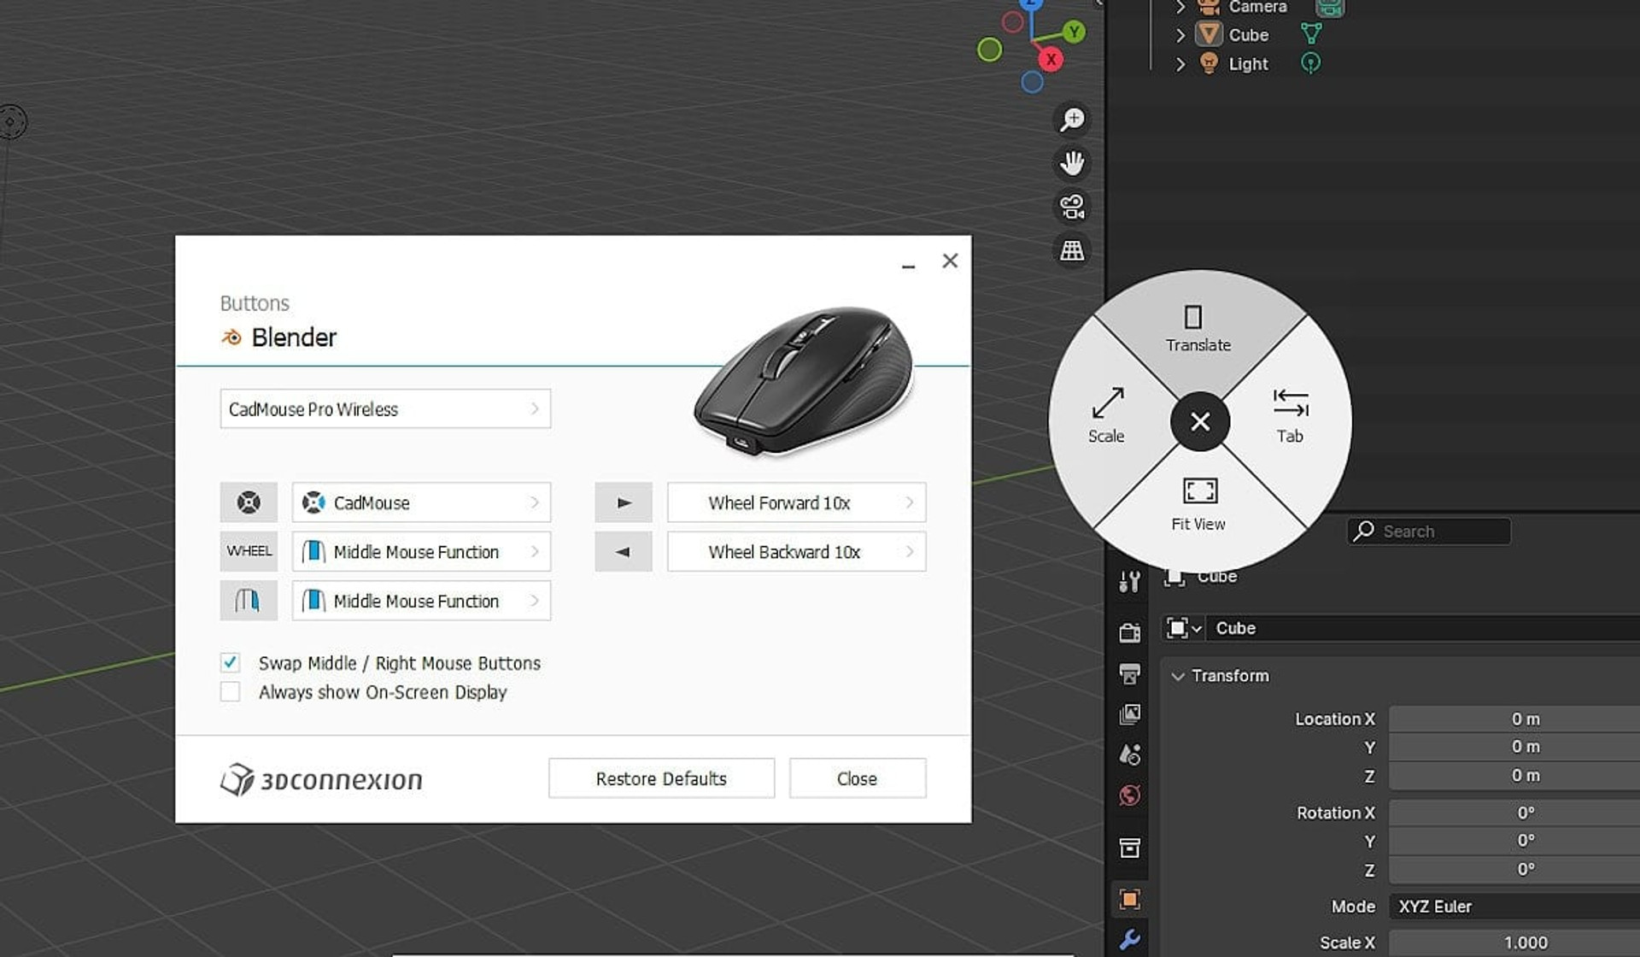Click the Scale X value field

[1514, 942]
